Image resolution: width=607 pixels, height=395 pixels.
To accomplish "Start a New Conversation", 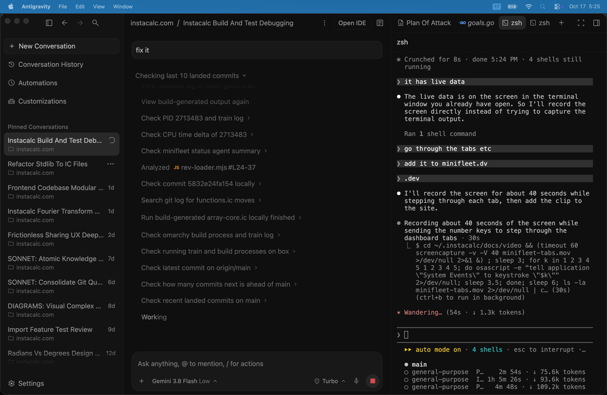I will click(x=62, y=46).
